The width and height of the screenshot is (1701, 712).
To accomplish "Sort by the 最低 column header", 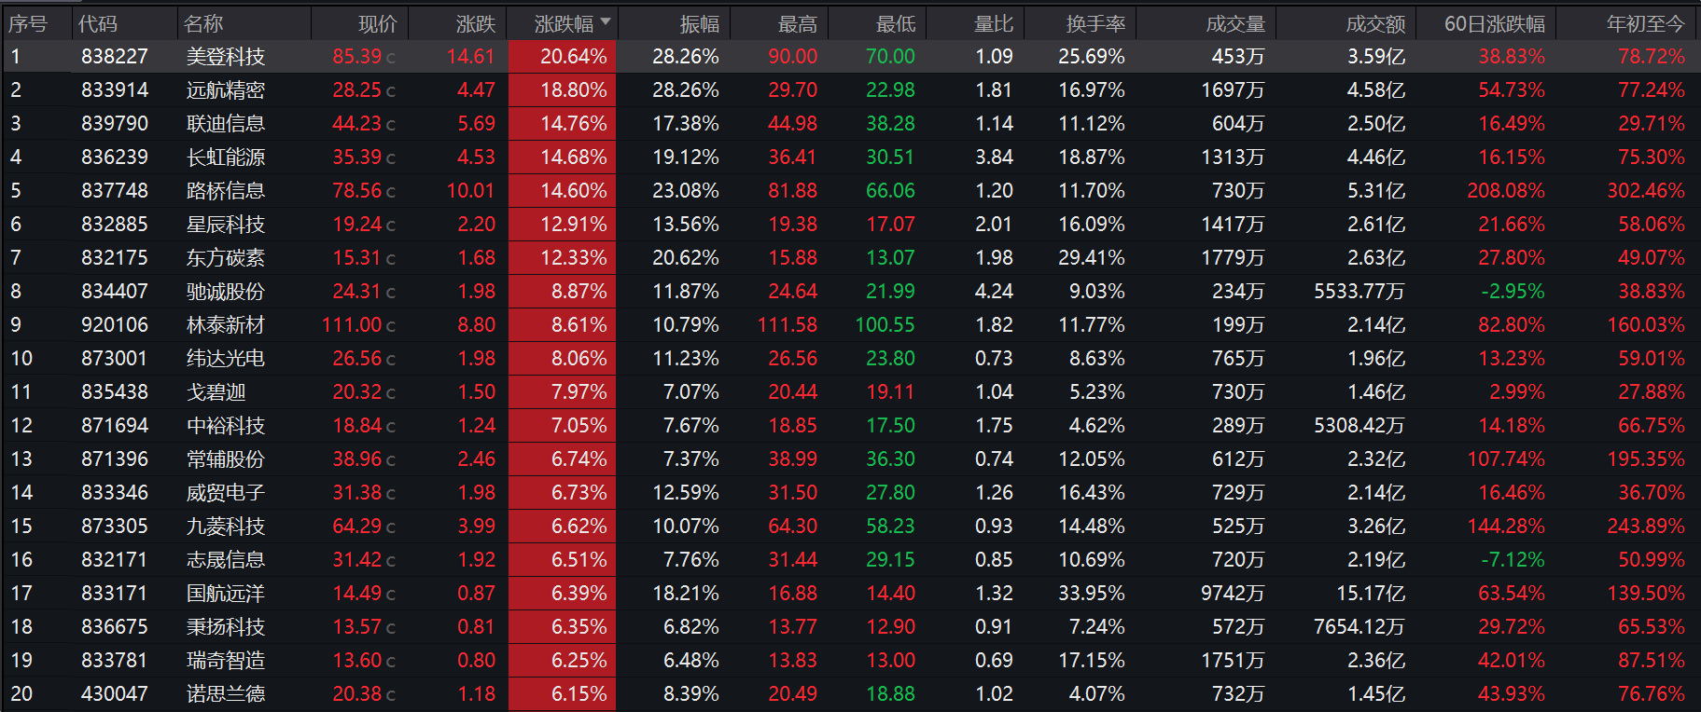I will 896,24.
